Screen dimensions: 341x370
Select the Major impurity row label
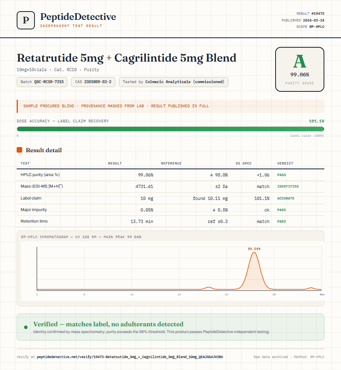(x=34, y=209)
